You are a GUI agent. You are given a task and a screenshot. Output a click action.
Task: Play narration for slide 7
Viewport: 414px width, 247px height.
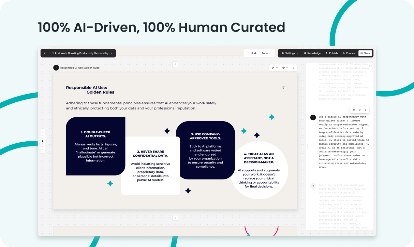coord(360,110)
